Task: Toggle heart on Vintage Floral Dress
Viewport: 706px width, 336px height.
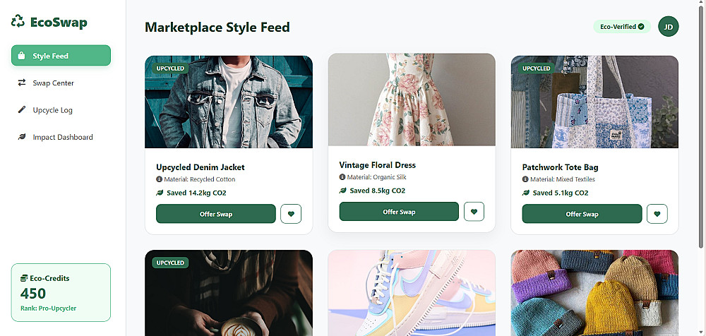Action: tap(474, 211)
